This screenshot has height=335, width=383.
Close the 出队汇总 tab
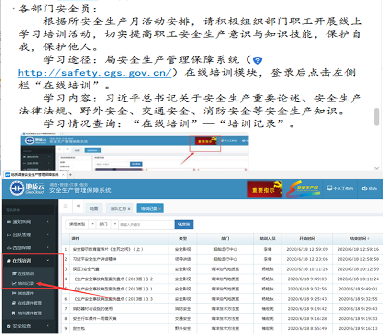[x=129, y=209]
